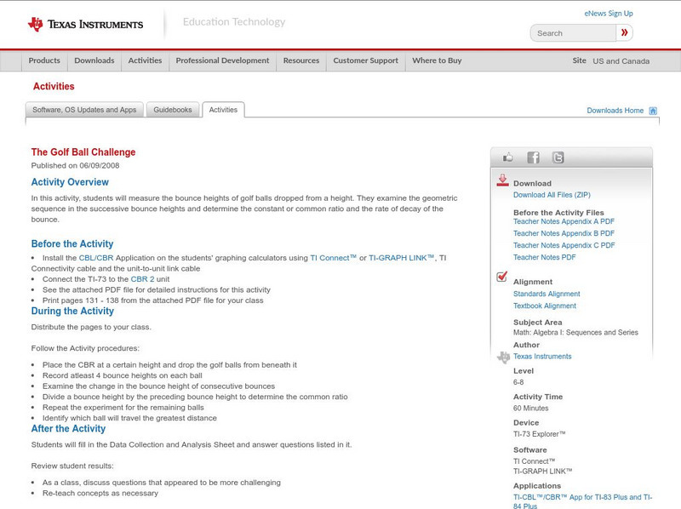Share the activity on Facebook
The height and width of the screenshot is (509, 681).
click(534, 157)
